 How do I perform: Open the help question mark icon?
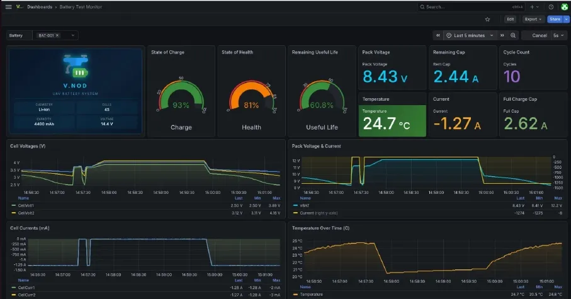(x=551, y=7)
